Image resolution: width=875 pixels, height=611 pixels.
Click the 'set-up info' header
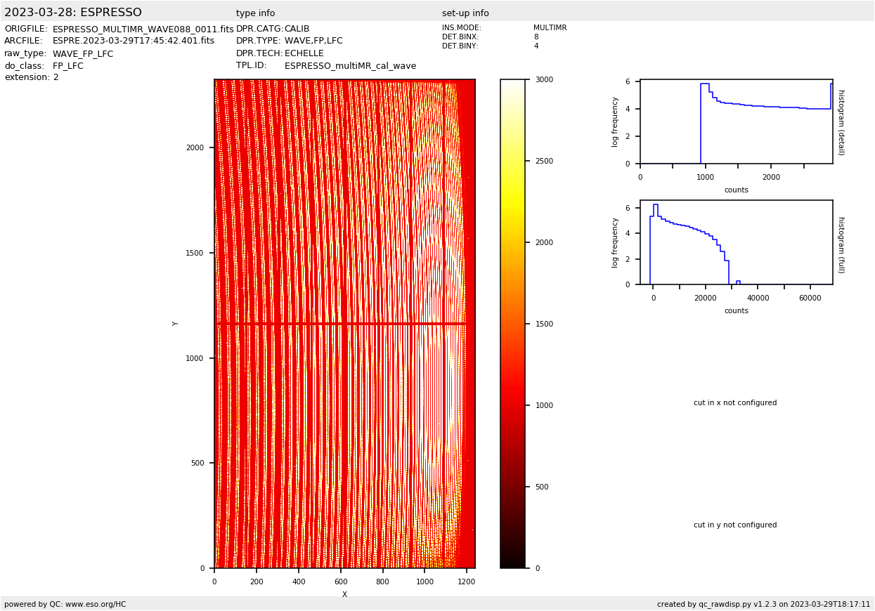pyautogui.click(x=465, y=13)
